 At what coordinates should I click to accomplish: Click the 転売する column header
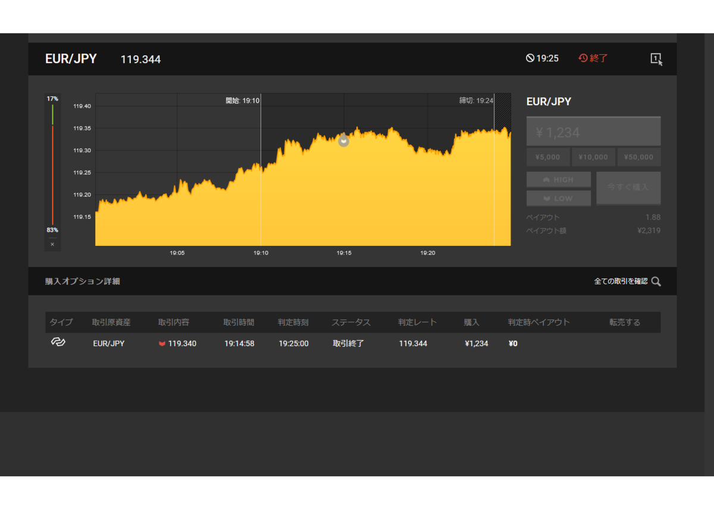pos(625,322)
